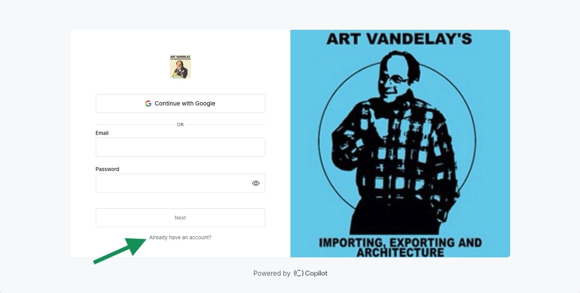The width and height of the screenshot is (580, 293).
Task: Click the "OR" divider text
Action: [180, 125]
